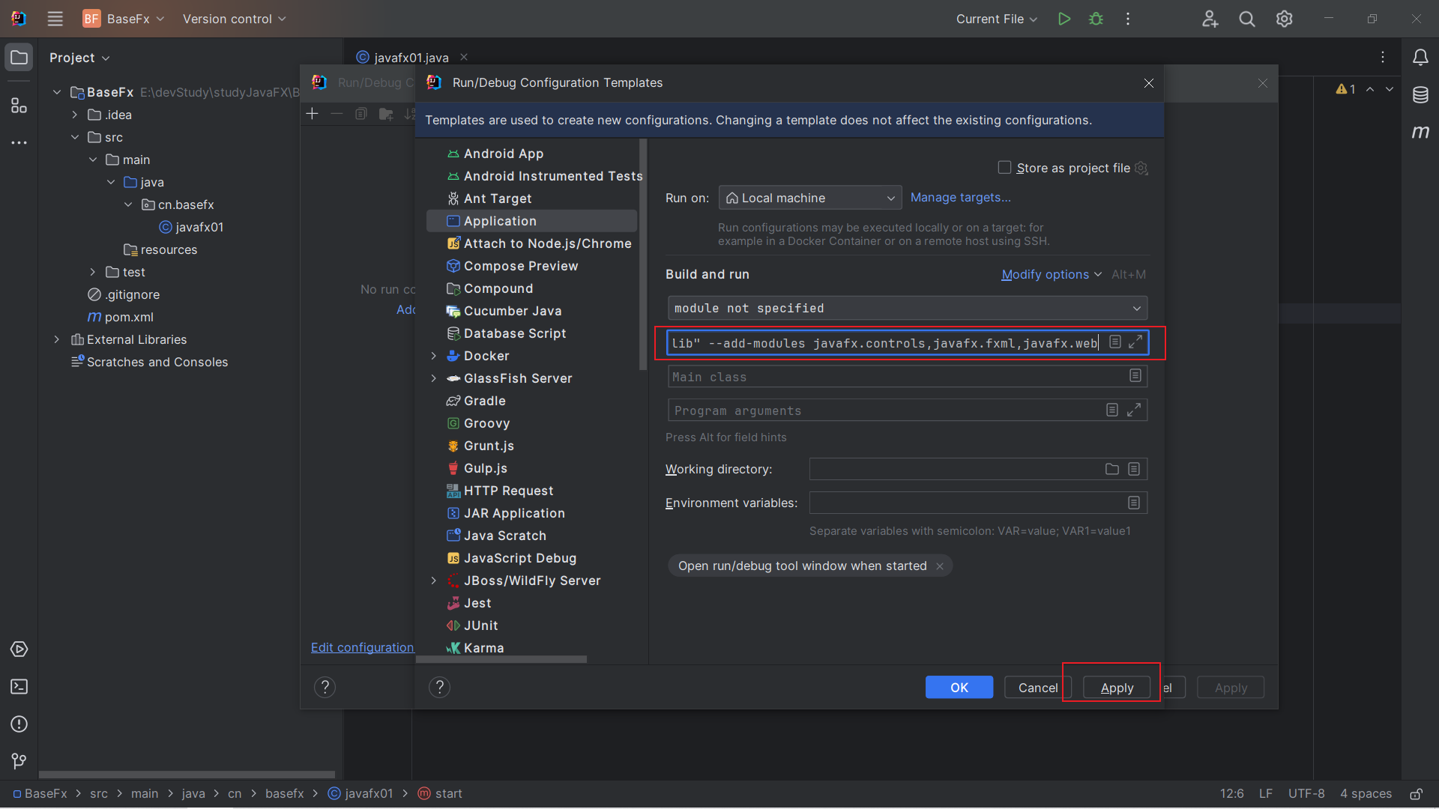This screenshot has height=809, width=1439.
Task: Change the UTF-8 encoding in the status bar
Action: point(1306,793)
